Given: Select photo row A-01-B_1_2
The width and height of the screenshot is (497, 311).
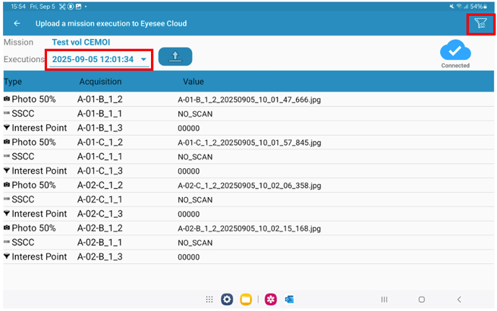Looking at the screenshot, I should [x=100, y=100].
